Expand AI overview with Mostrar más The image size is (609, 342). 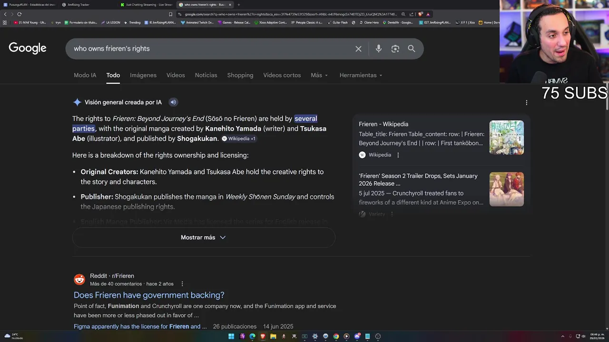[204, 237]
